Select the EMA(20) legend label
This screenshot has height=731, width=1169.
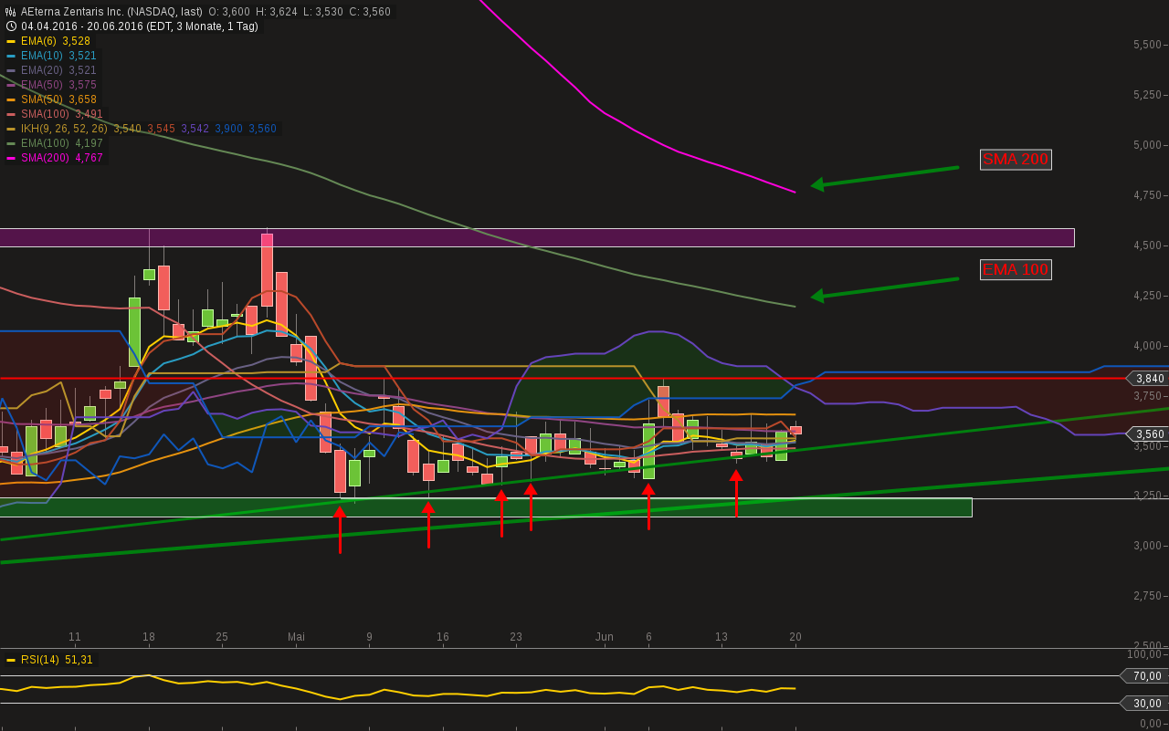click(x=42, y=70)
